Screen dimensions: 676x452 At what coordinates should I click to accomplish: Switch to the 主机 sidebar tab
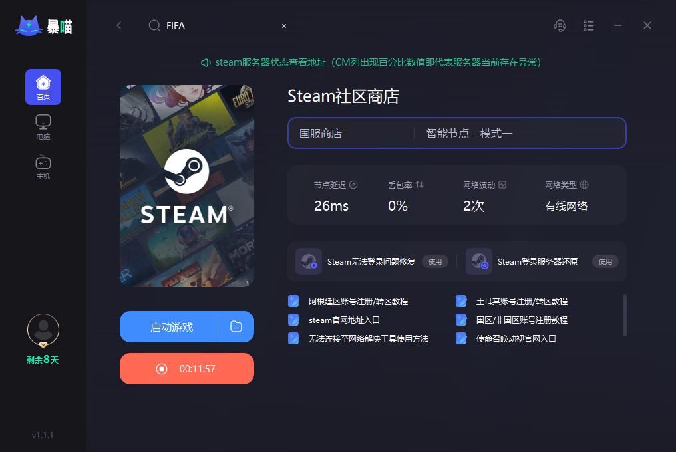[43, 168]
